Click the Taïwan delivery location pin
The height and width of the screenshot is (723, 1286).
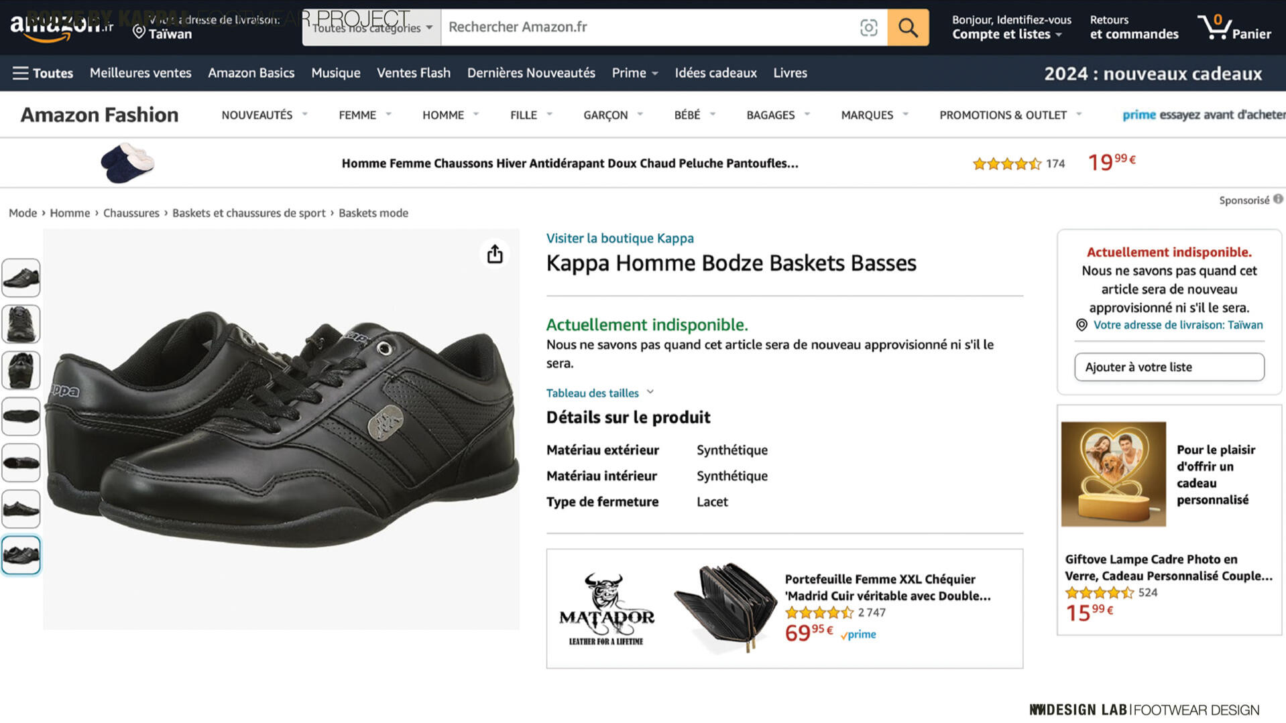click(139, 32)
